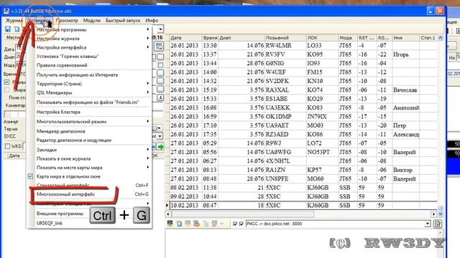Open the dropdown arrow just above the green arrow
The image size is (460, 258).
(x=160, y=136)
